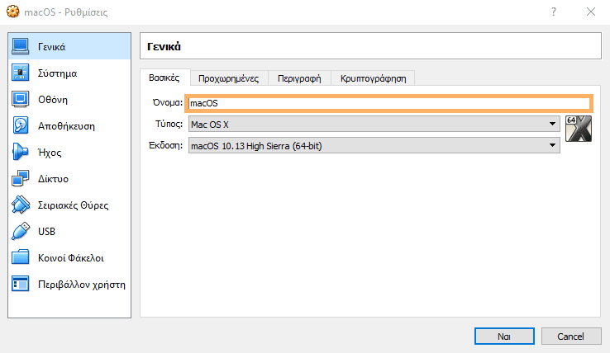Click the Οθόνη display icon
Image resolution: width=610 pixels, height=353 pixels.
tap(20, 99)
